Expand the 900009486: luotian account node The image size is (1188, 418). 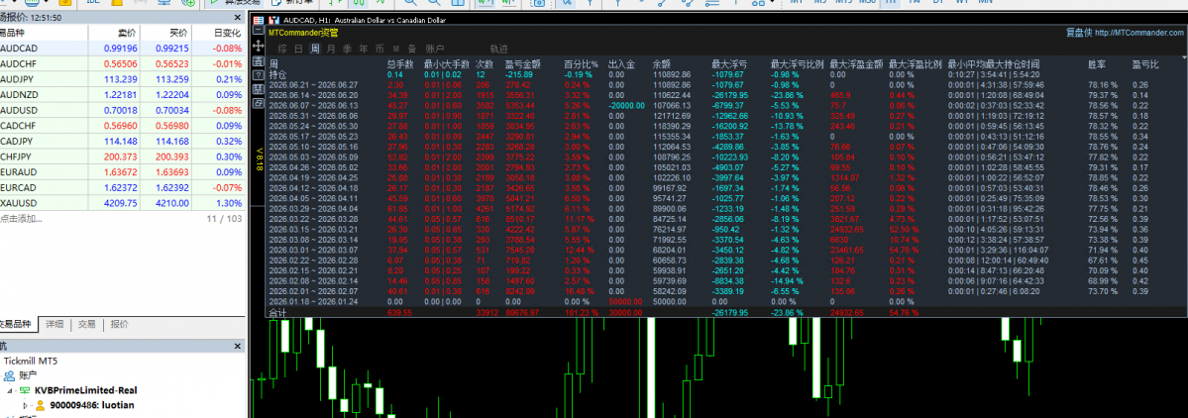25,405
